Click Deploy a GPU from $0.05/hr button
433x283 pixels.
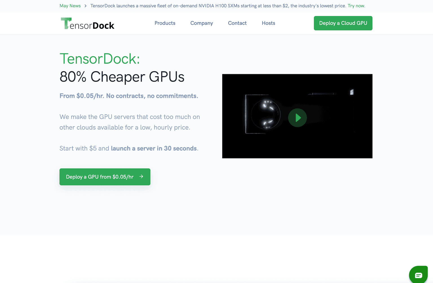coord(105,177)
